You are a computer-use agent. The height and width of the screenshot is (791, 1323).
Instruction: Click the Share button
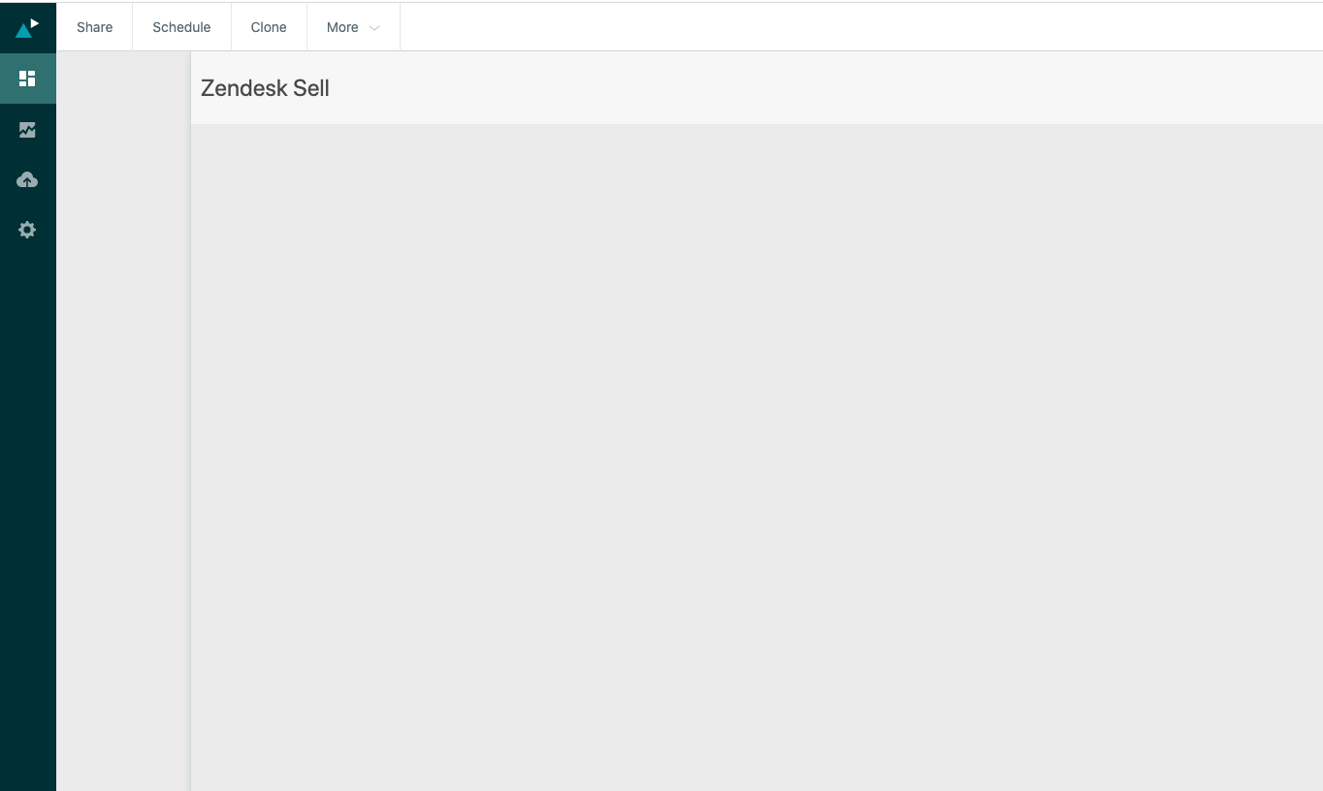click(94, 27)
